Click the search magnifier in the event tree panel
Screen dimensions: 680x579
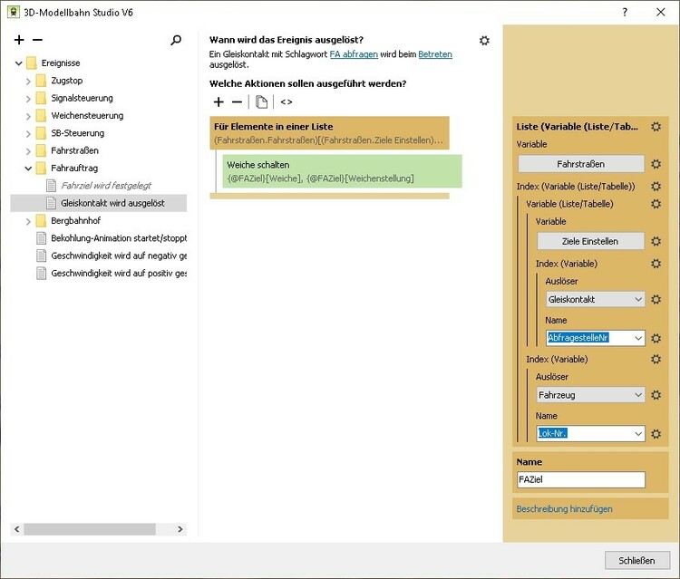(176, 40)
